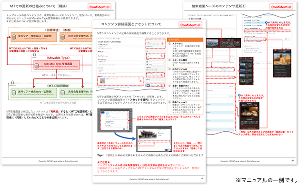Click the small image thumbnail in red field 5

[102, 81]
